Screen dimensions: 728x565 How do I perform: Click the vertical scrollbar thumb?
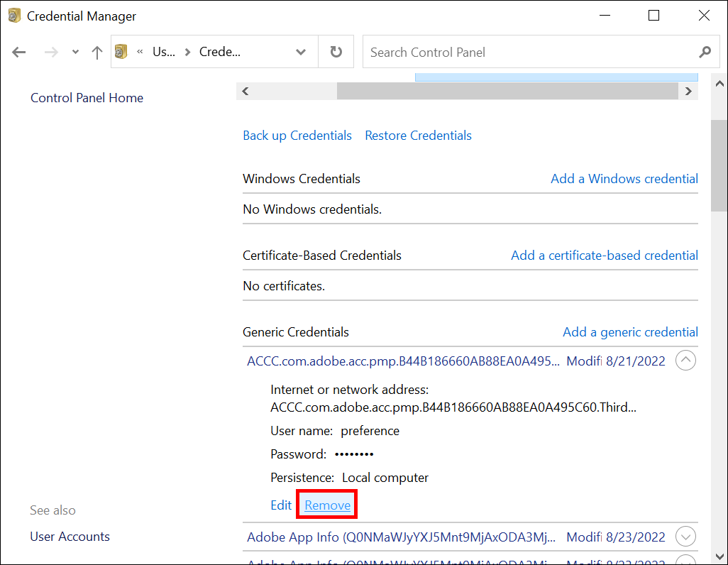(719, 166)
